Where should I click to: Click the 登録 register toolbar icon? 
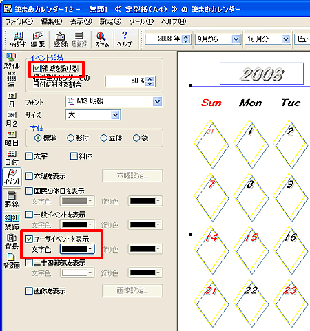tap(60, 39)
